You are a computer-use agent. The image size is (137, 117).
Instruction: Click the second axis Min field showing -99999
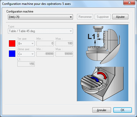click(45, 54)
